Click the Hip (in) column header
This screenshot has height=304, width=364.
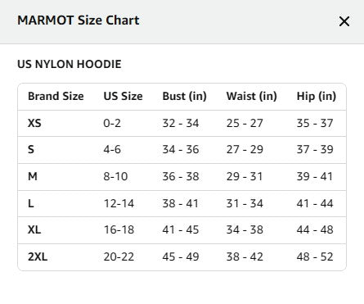pyautogui.click(x=317, y=97)
